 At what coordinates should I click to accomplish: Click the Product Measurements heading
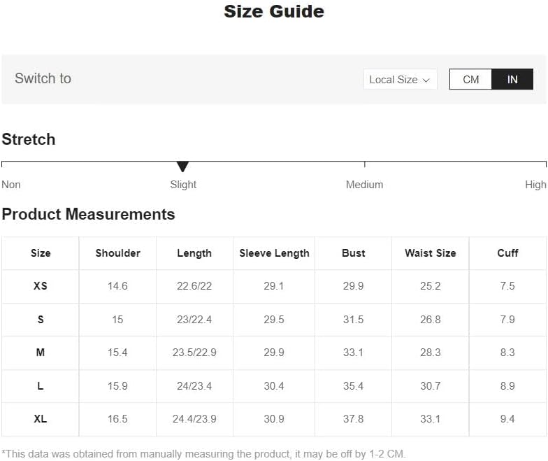click(x=88, y=214)
